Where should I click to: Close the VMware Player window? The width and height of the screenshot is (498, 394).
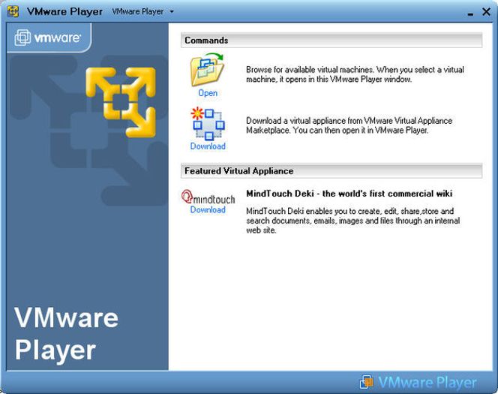tap(486, 12)
